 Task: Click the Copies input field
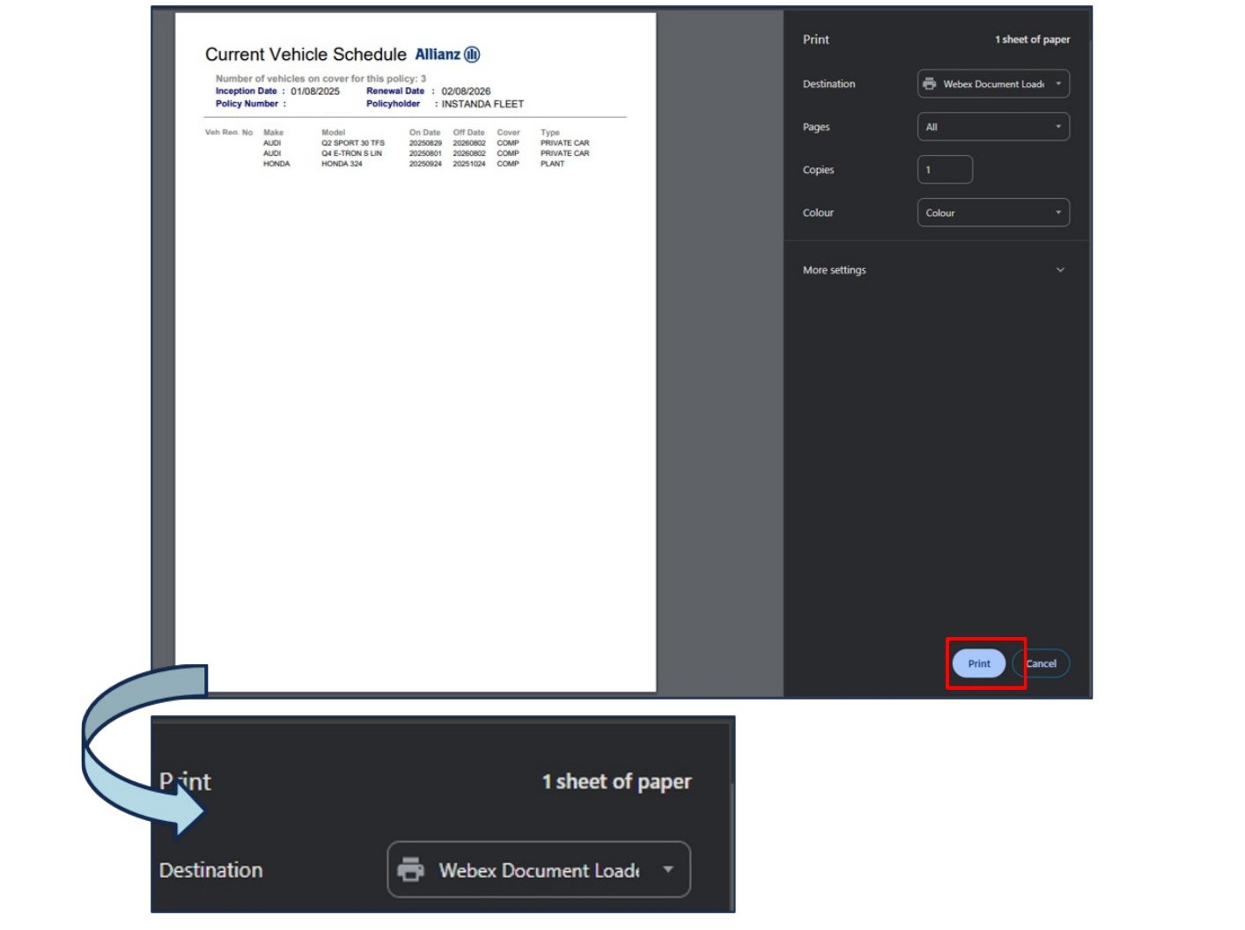[x=945, y=170]
